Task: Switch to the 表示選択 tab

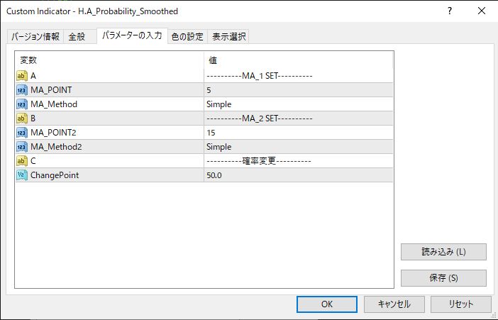Action: pos(229,37)
